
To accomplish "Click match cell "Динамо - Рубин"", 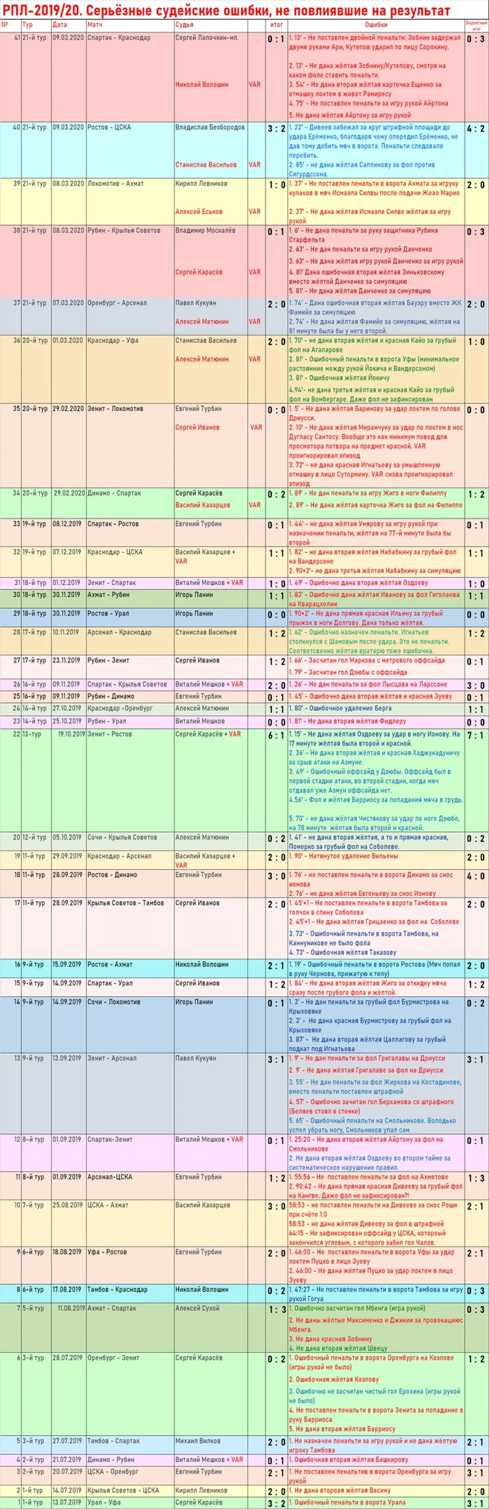I will (x=111, y=1460).
